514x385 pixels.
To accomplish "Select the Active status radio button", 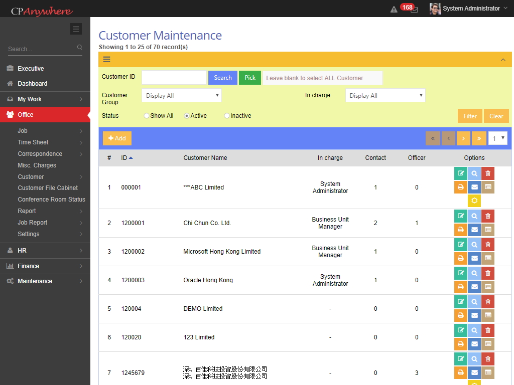I will 187,116.
